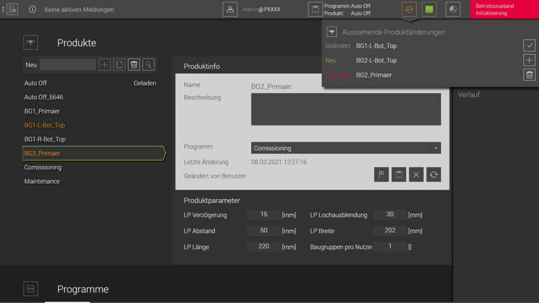
Task: Click the refresh icon in Produktinfo
Action: pos(433,175)
